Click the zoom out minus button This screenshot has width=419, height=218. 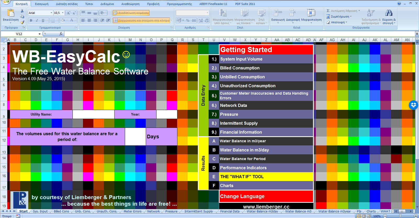pyautogui.click(x=385, y=216)
